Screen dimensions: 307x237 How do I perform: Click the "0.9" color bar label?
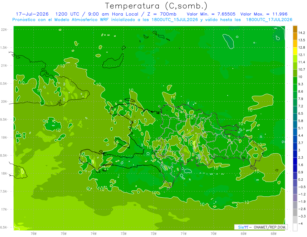[301, 172]
